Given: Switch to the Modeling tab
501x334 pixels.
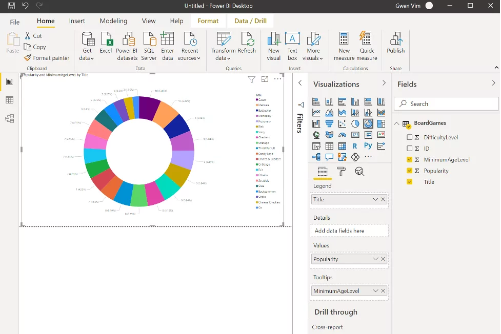Looking at the screenshot, I should tap(113, 21).
